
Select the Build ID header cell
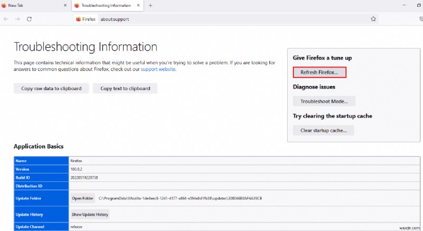(x=41, y=177)
